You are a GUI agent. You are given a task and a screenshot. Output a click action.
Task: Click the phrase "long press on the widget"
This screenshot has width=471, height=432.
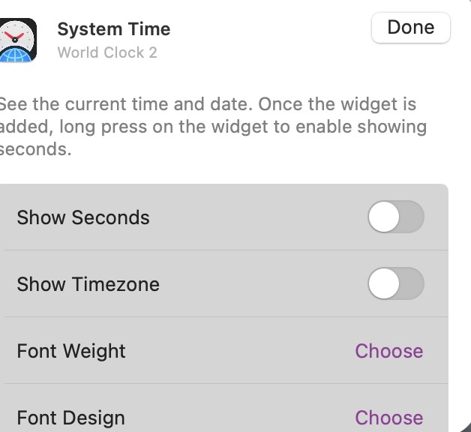coord(150,126)
